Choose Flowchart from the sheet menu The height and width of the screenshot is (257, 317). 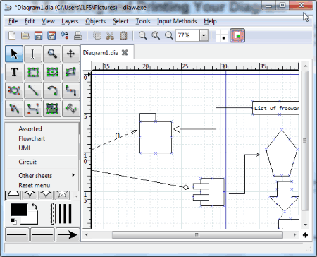32,138
